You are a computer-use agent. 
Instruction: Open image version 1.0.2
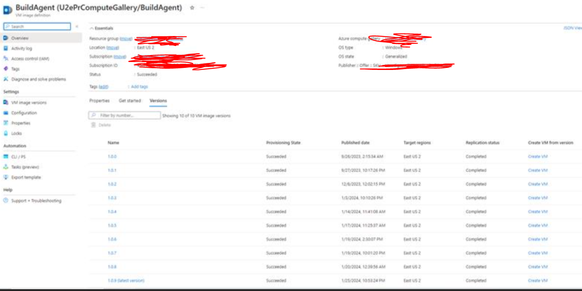click(112, 184)
